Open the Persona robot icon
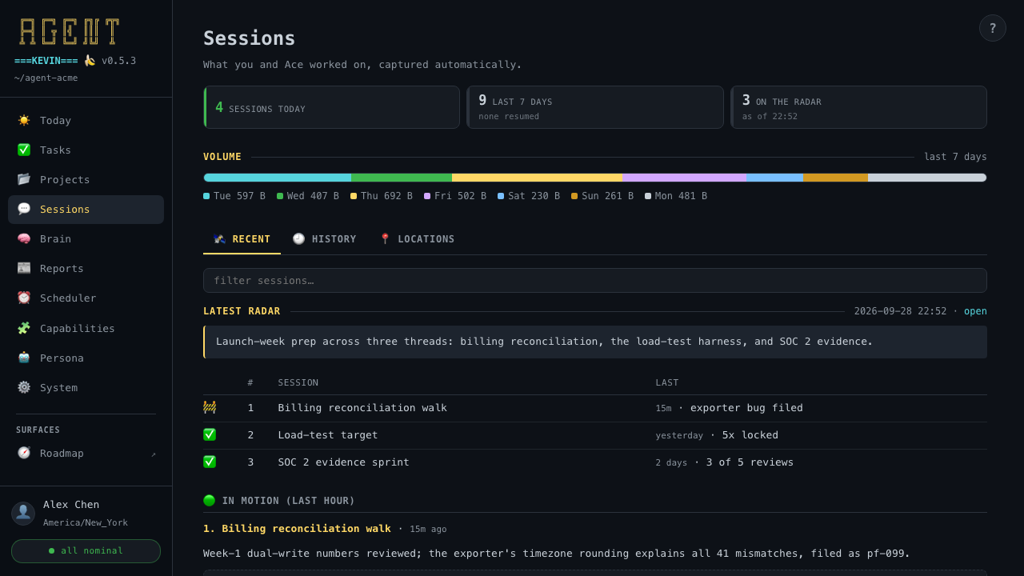Image resolution: width=1024 pixels, height=576 pixels. tap(24, 358)
